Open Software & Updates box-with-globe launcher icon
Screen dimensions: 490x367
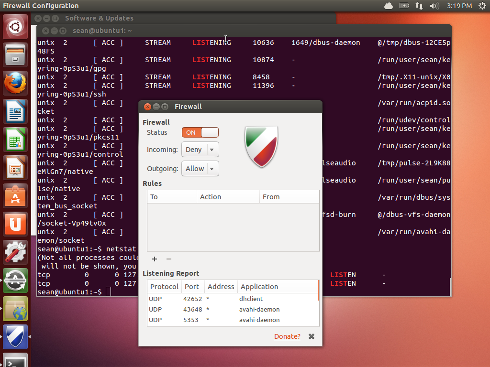pyautogui.click(x=15, y=309)
